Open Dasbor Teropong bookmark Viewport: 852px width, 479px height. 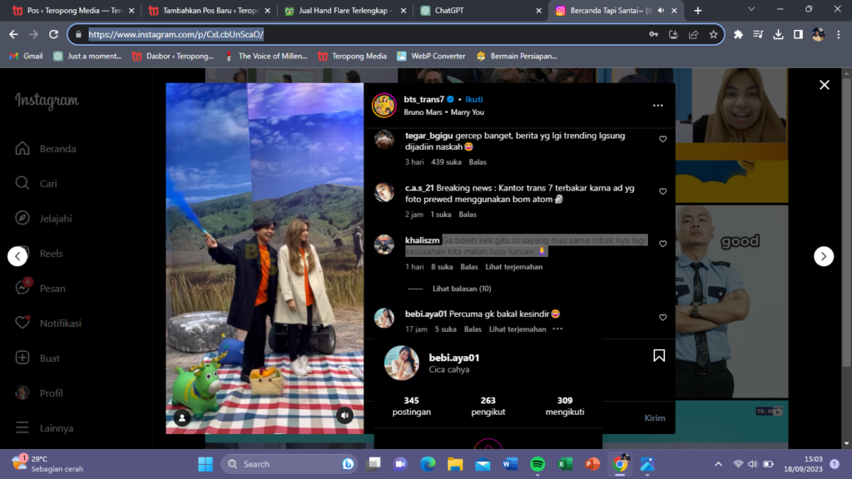[x=173, y=56]
